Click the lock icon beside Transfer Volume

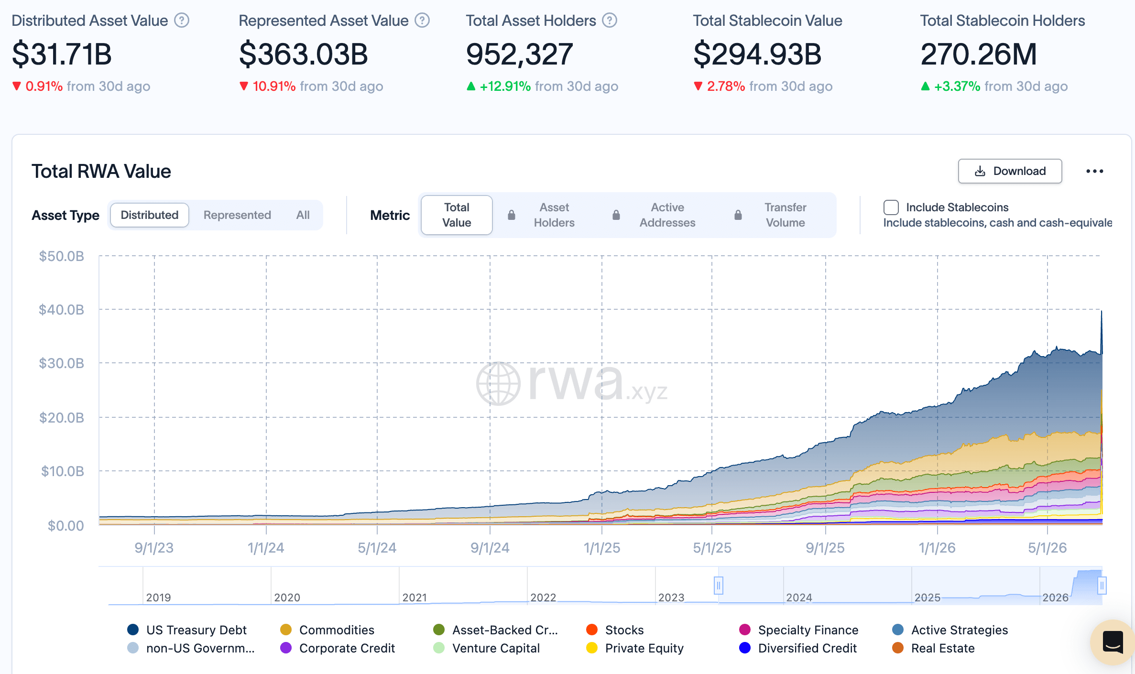[738, 215]
